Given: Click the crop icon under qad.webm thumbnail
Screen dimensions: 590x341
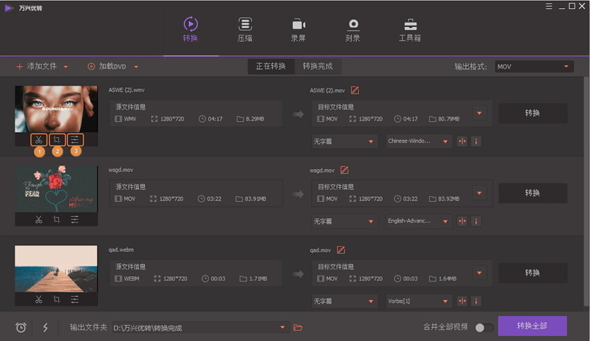Looking at the screenshot, I should pyautogui.click(x=57, y=300).
